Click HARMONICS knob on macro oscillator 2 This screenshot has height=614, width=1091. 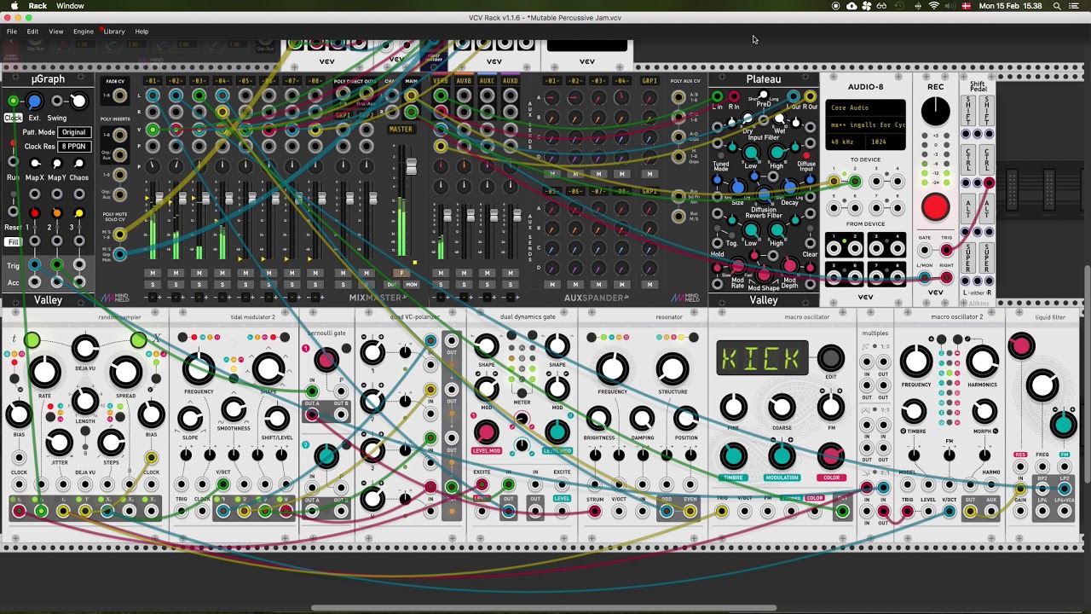982,362
